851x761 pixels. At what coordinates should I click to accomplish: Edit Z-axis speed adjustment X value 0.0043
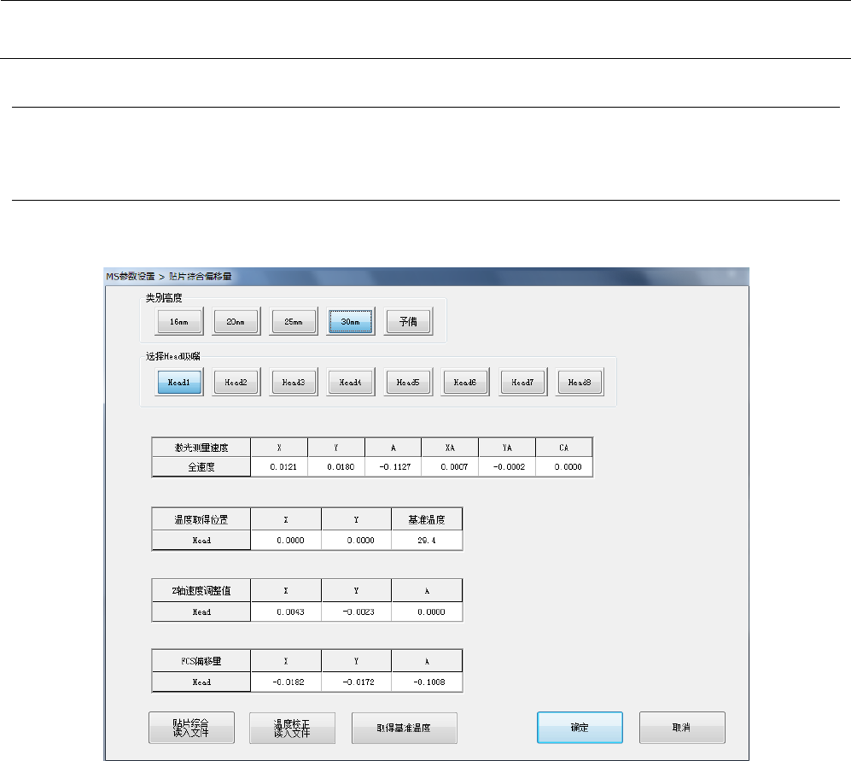[286, 612]
